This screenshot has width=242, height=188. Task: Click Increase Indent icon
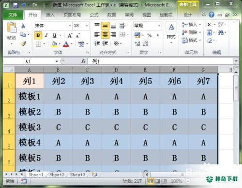coord(105,43)
